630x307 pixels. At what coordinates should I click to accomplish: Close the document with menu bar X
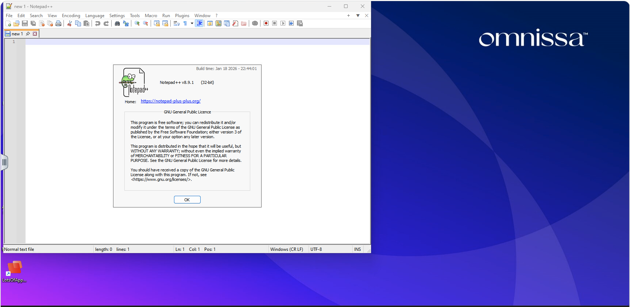tap(367, 16)
